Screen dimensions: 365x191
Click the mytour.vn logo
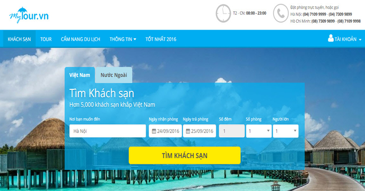[x=29, y=15]
